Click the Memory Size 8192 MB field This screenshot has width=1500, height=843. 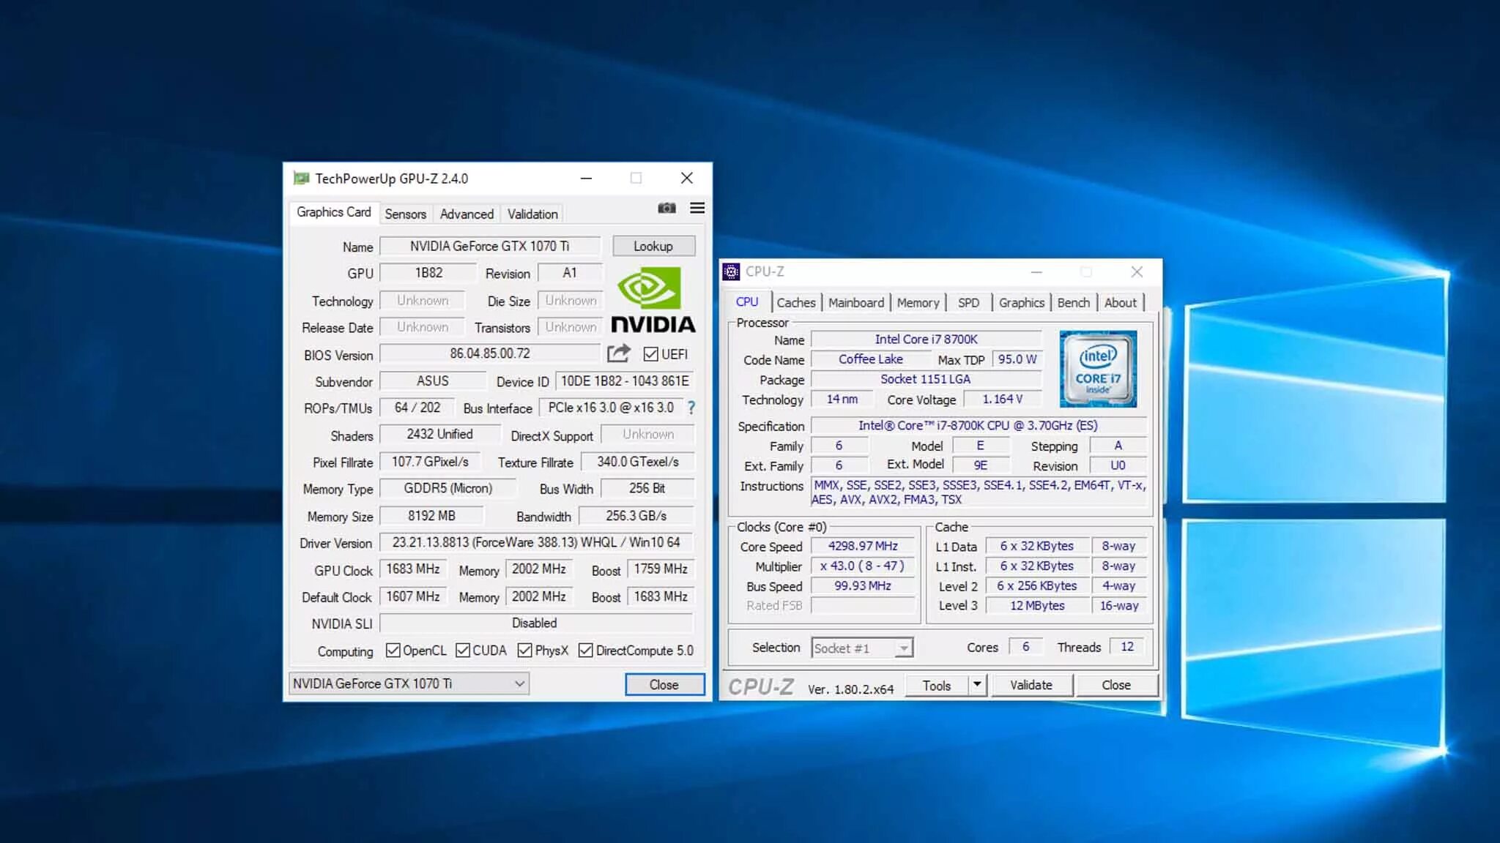click(431, 515)
